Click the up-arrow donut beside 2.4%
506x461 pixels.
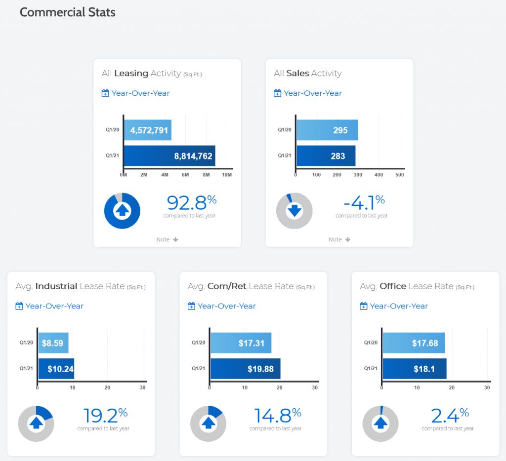tap(380, 423)
